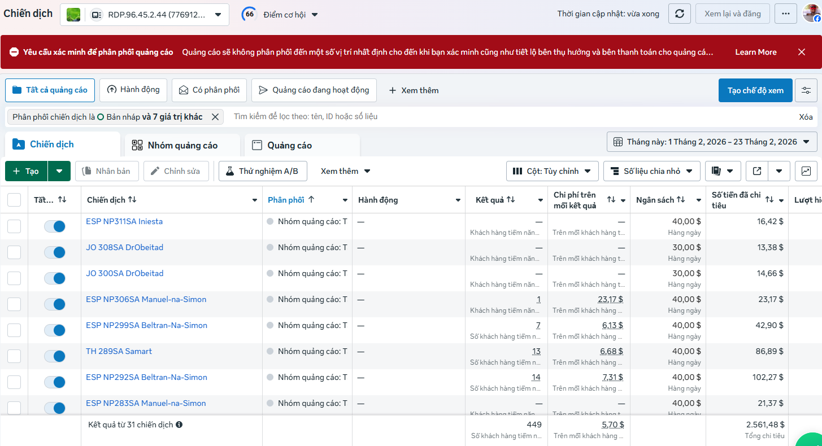The height and width of the screenshot is (446, 822).
Task: Click the Facebook profile avatar
Action: tap(812, 14)
